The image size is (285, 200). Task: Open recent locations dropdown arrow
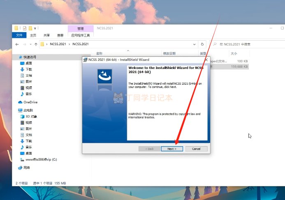click(x=30, y=44)
